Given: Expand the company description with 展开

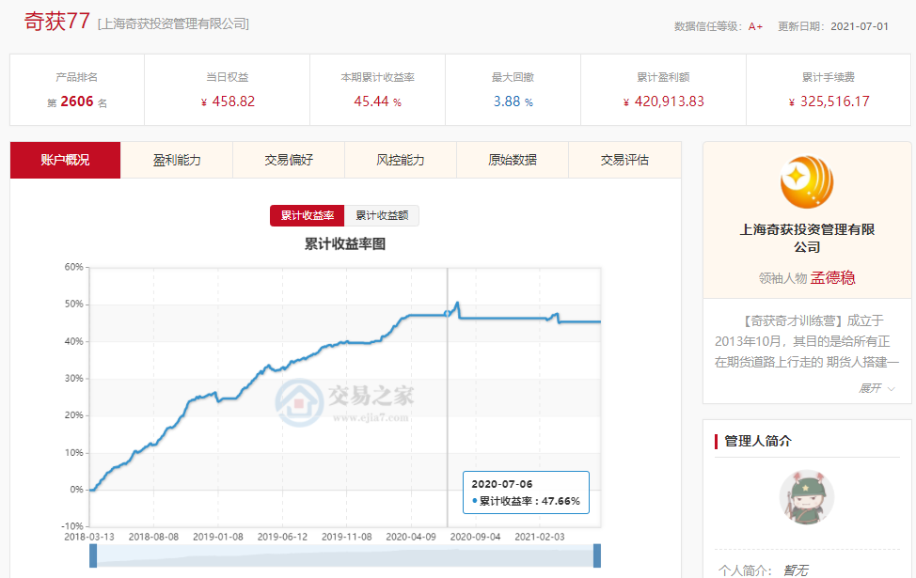Looking at the screenshot, I should click(x=877, y=388).
